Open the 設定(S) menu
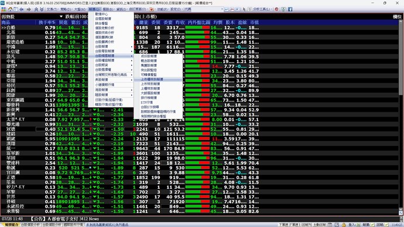Viewport: 404px width, 227px height. (176, 9)
